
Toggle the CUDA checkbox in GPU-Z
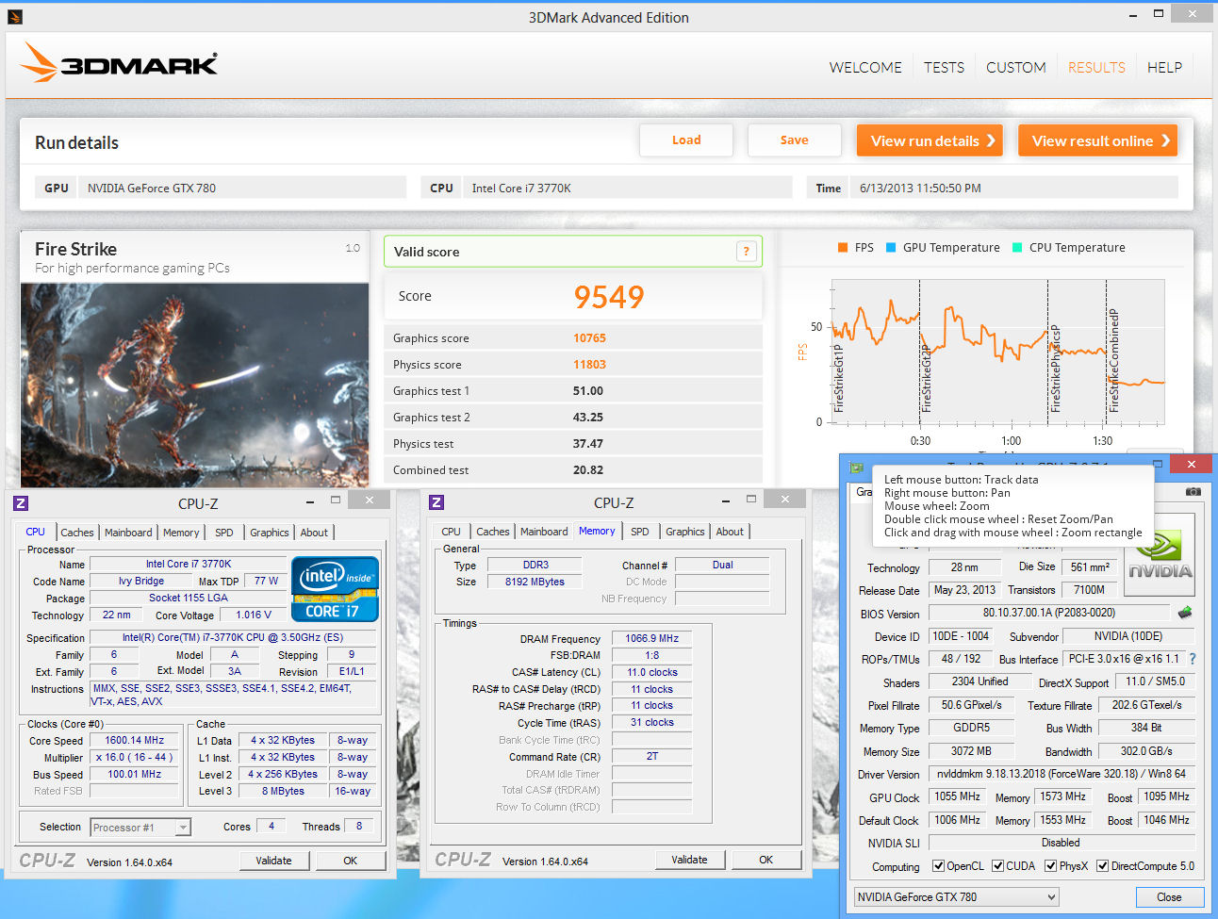[997, 866]
